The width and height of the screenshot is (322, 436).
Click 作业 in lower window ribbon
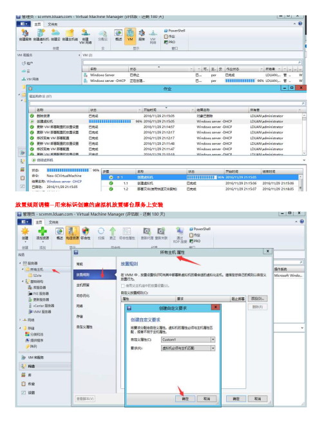tap(195, 235)
